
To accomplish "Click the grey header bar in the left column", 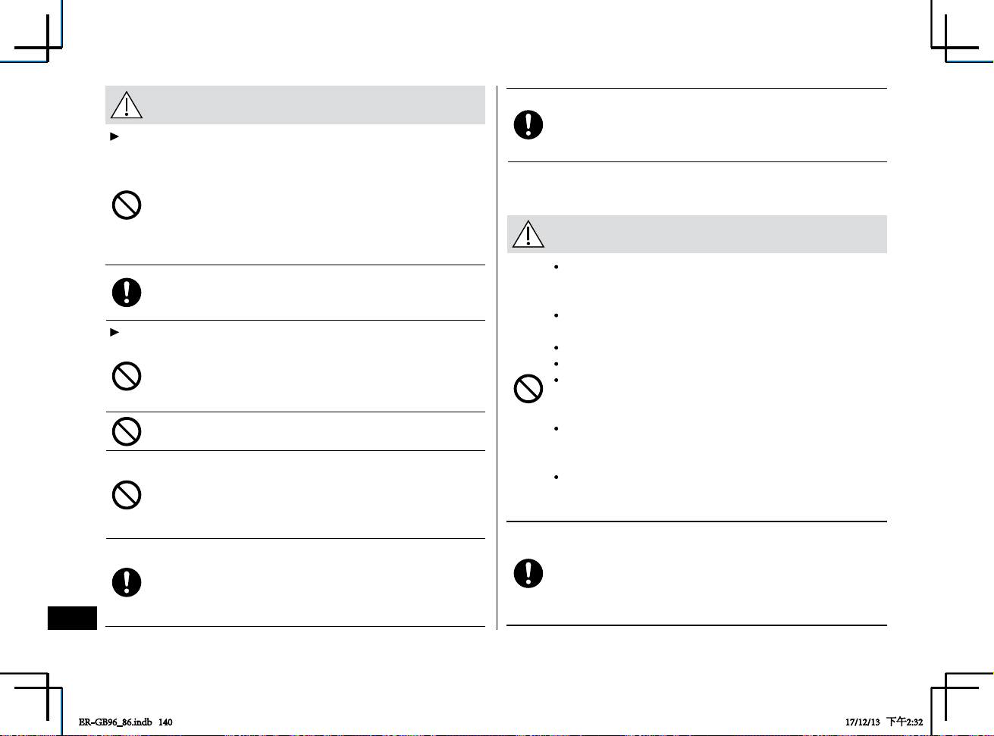I will point(295,105).
